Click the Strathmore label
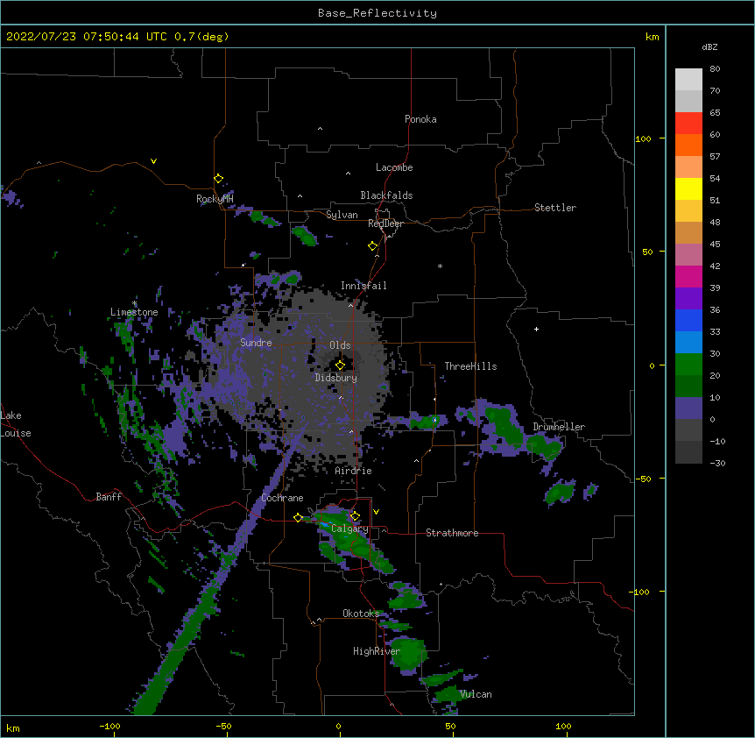755x738 pixels. pyautogui.click(x=452, y=533)
